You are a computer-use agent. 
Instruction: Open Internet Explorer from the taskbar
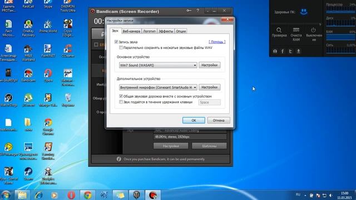pyautogui.click(x=38, y=195)
